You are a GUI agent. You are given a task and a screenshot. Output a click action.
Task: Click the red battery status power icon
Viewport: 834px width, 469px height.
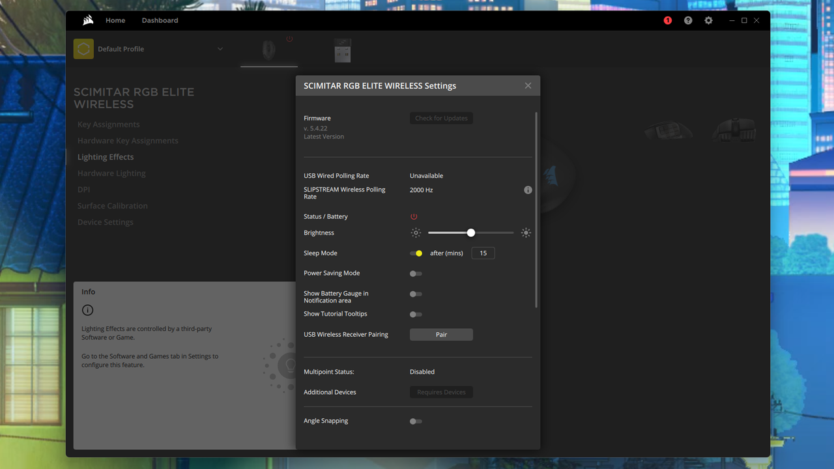click(414, 216)
